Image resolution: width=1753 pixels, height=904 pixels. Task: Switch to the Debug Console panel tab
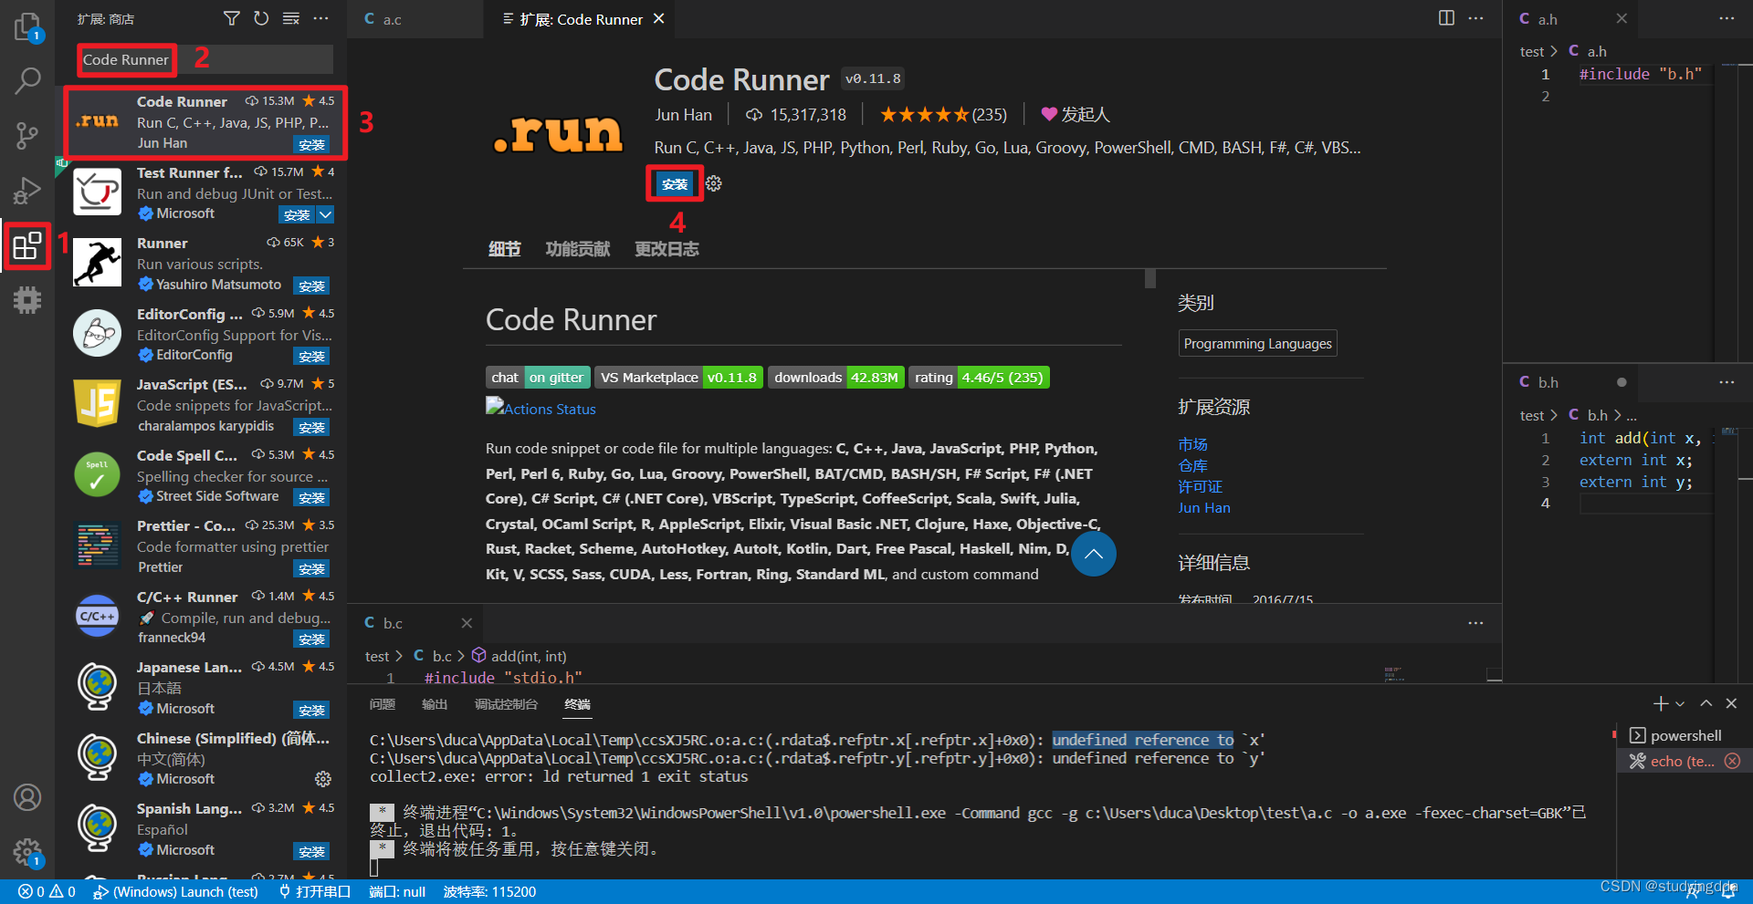tap(506, 704)
